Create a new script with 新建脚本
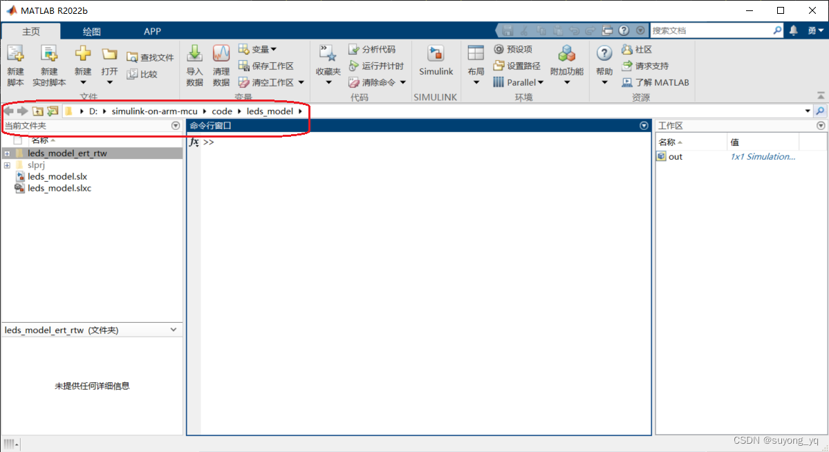Screen dimensions: 829x452 [15, 66]
